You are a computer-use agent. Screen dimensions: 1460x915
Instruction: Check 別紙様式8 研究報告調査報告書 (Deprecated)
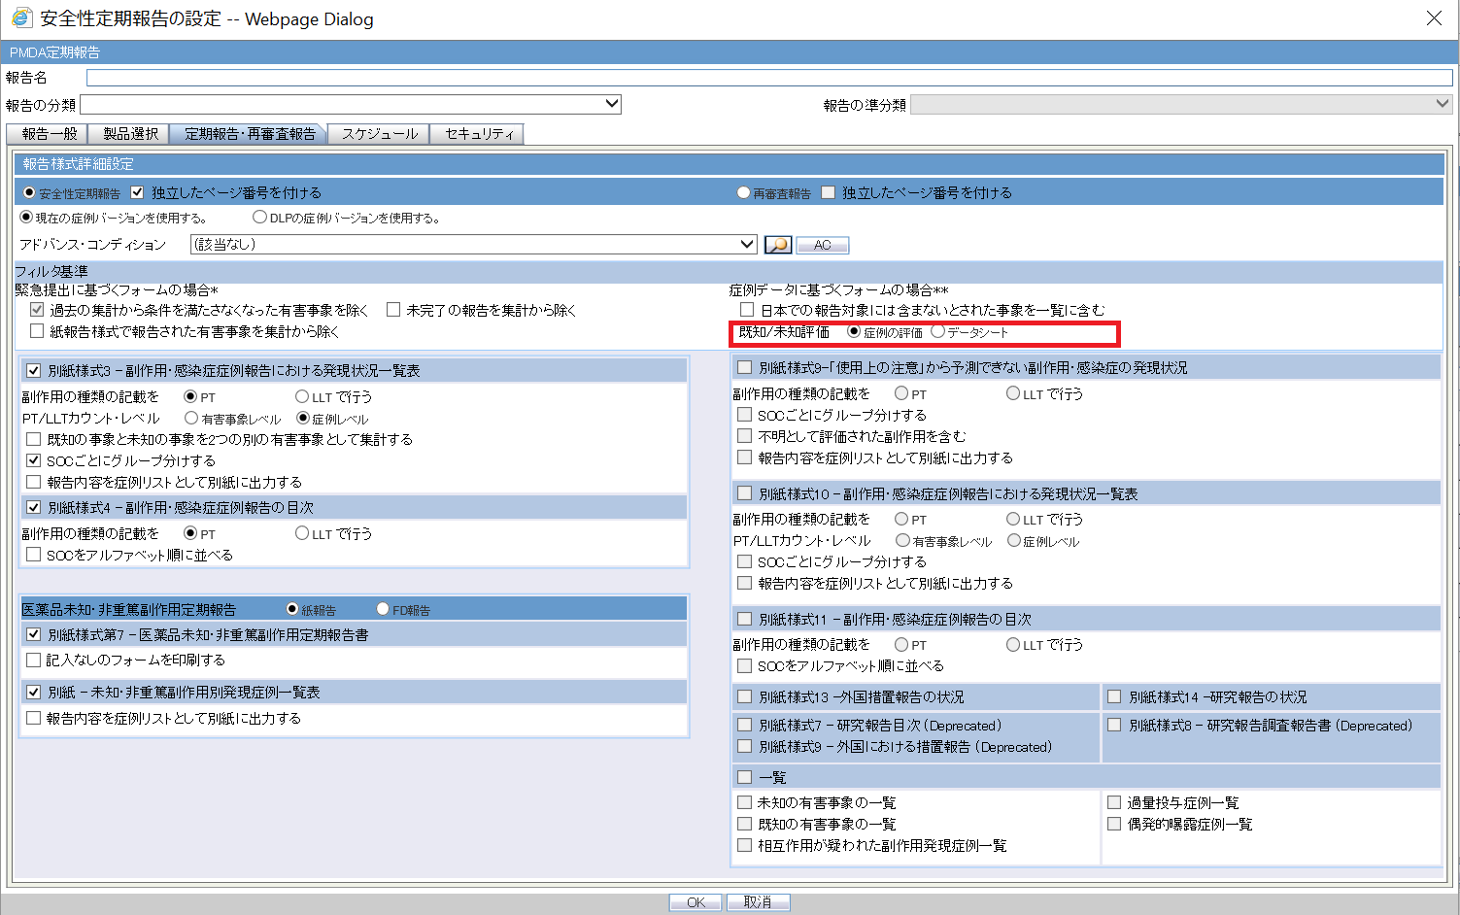point(1114,725)
